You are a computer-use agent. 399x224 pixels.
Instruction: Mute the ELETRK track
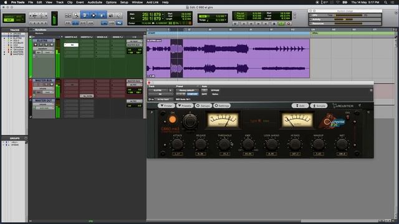click(x=52, y=45)
